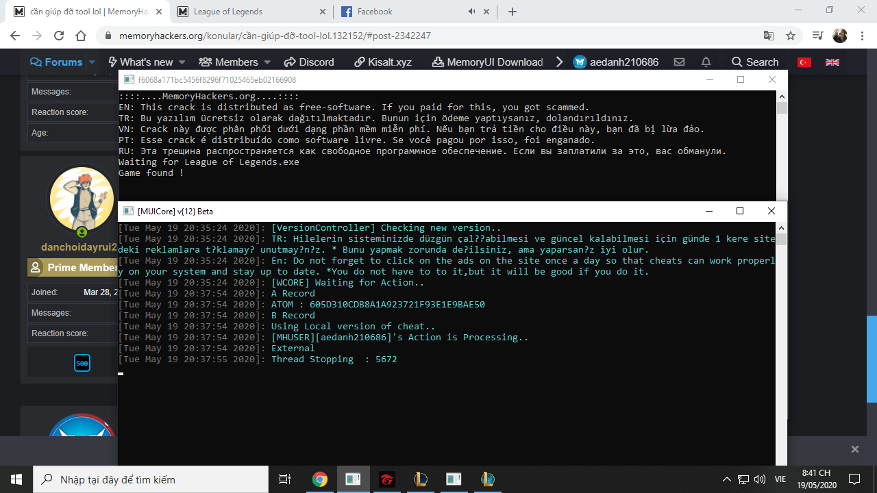Switch forum language to English flag
877x493 pixels.
click(x=832, y=62)
